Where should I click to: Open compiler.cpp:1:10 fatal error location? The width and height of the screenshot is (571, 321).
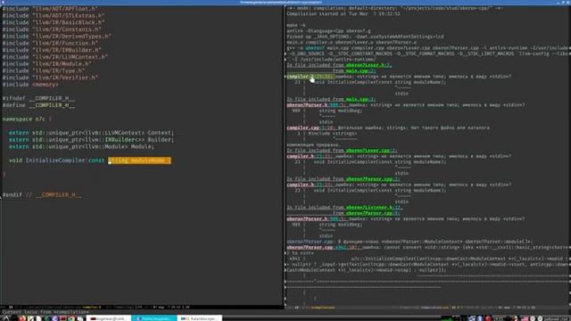pyautogui.click(x=310, y=128)
